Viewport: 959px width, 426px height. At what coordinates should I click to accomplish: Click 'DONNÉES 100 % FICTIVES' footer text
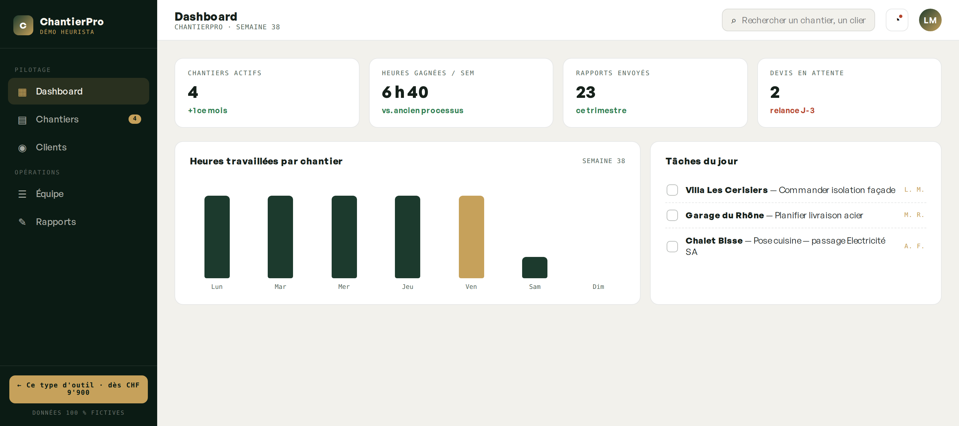coord(79,413)
